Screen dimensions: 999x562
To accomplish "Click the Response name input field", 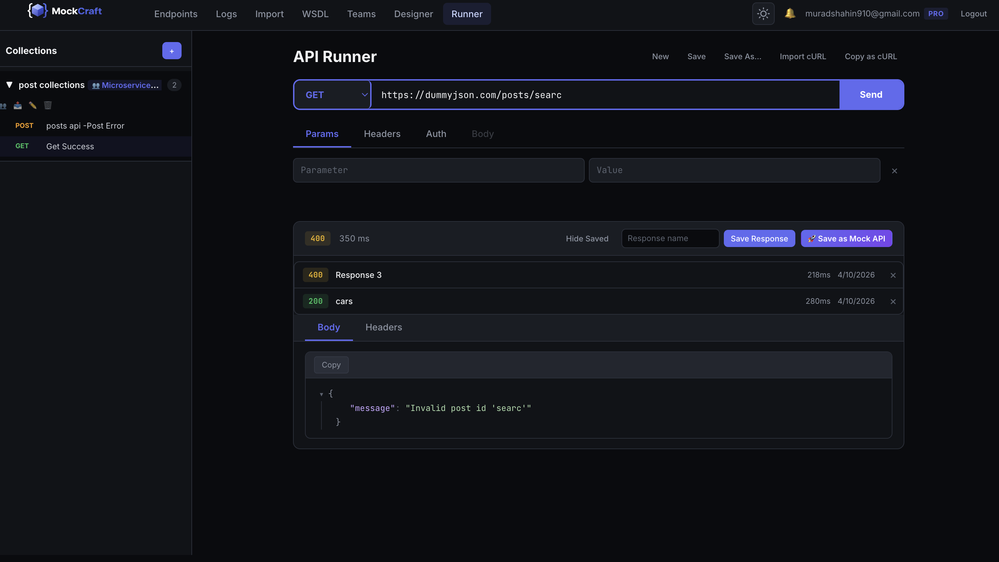I will [670, 239].
